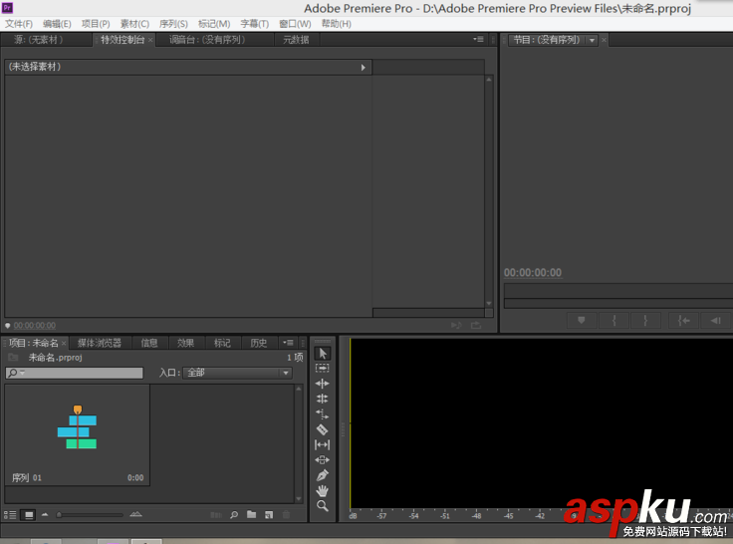Viewport: 733px width, 544px height.
Task: Select the Track Select tool
Action: pos(322,368)
